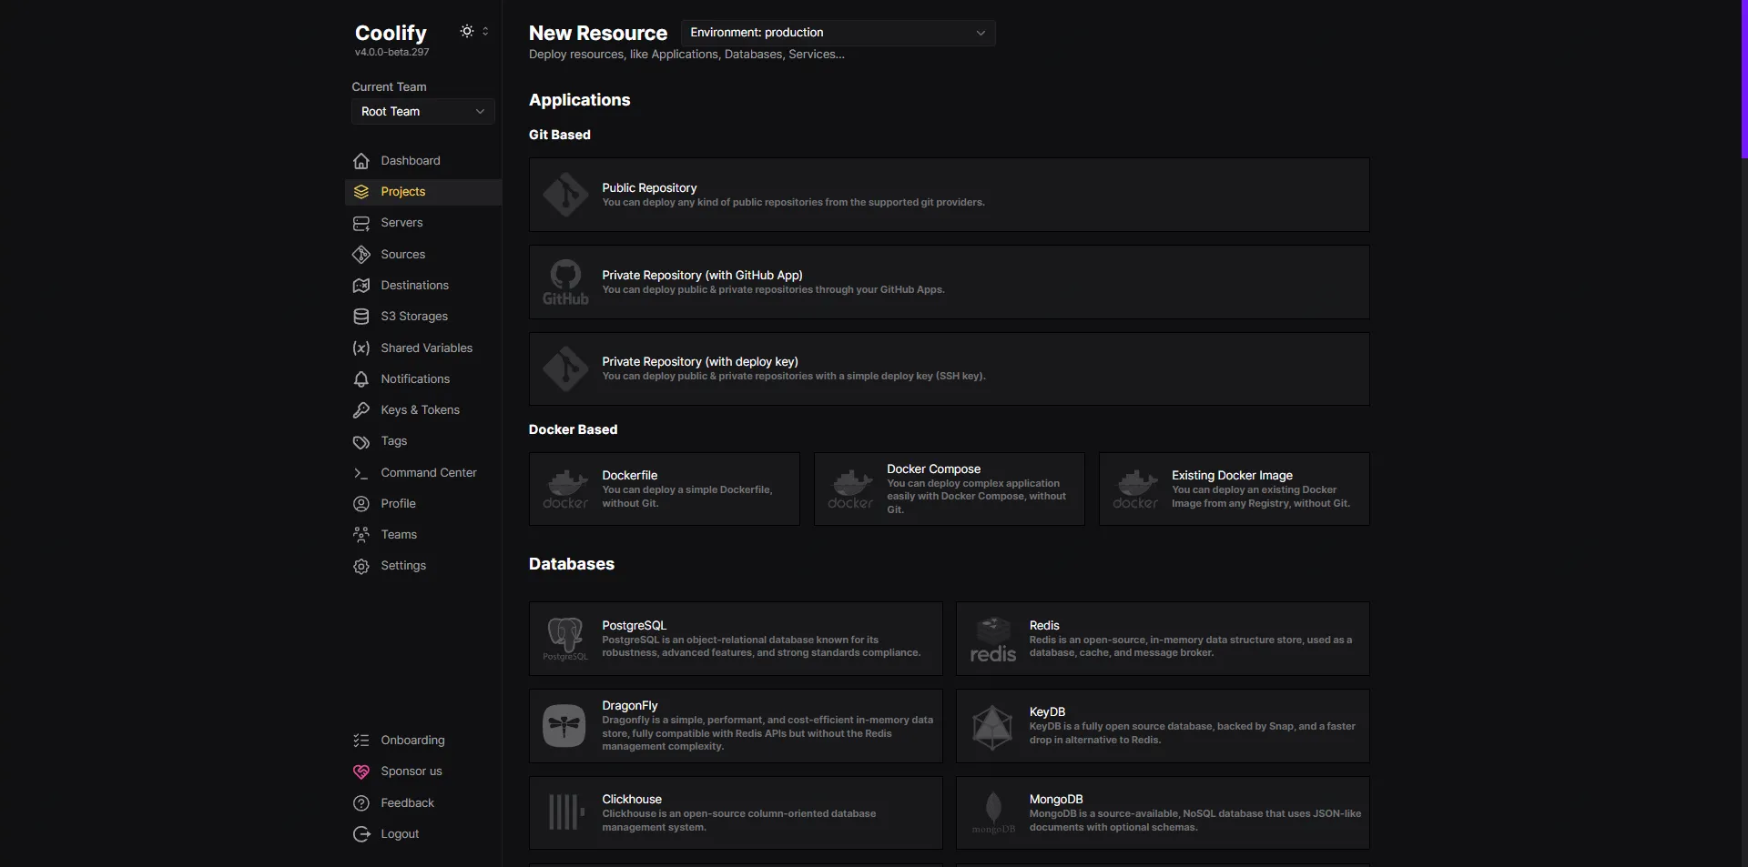Open the Projects menu item
Image resolution: width=1748 pixels, height=867 pixels.
pyautogui.click(x=403, y=192)
